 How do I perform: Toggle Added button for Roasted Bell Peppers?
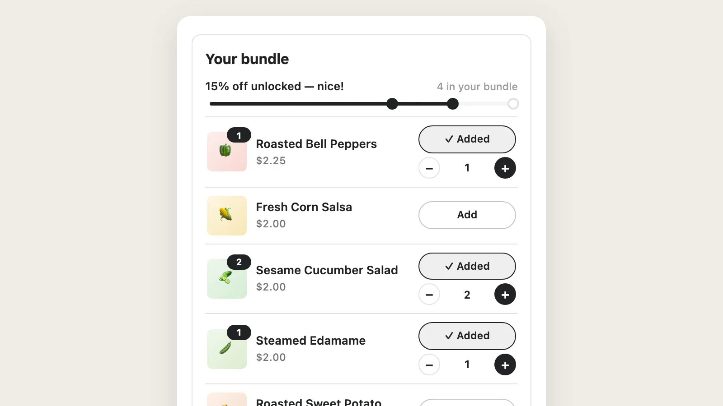(467, 139)
